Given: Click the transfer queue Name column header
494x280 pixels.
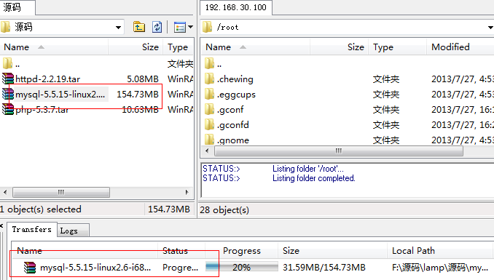Looking at the screenshot, I should tap(85, 251).
